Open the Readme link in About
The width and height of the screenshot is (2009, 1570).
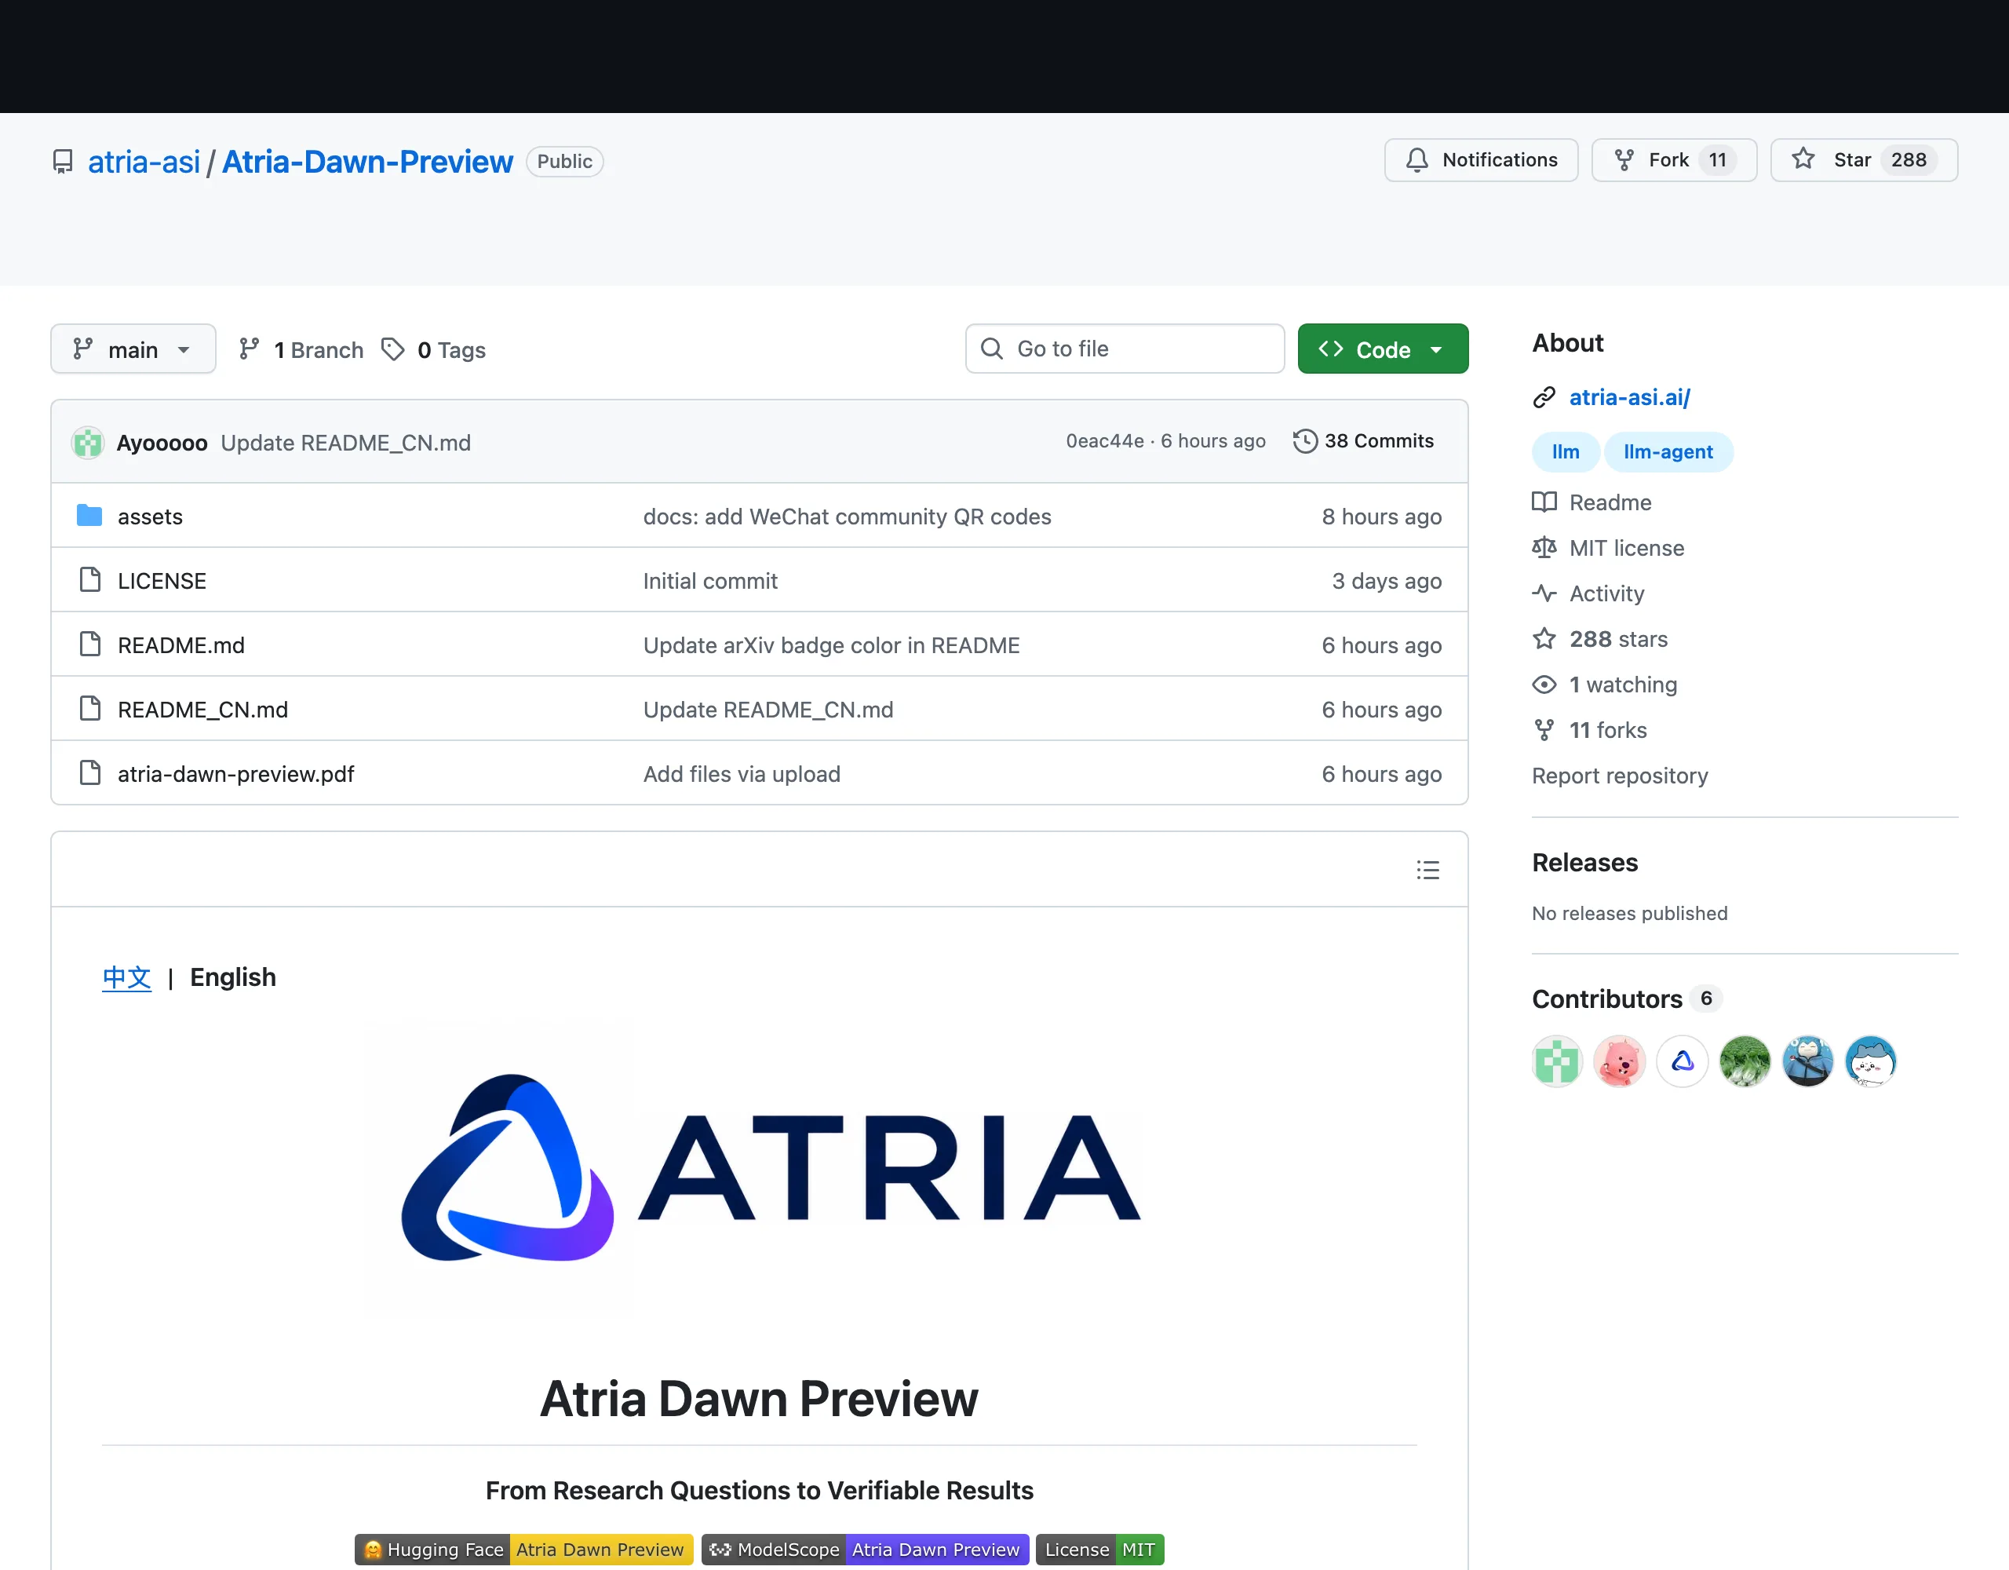(1610, 502)
